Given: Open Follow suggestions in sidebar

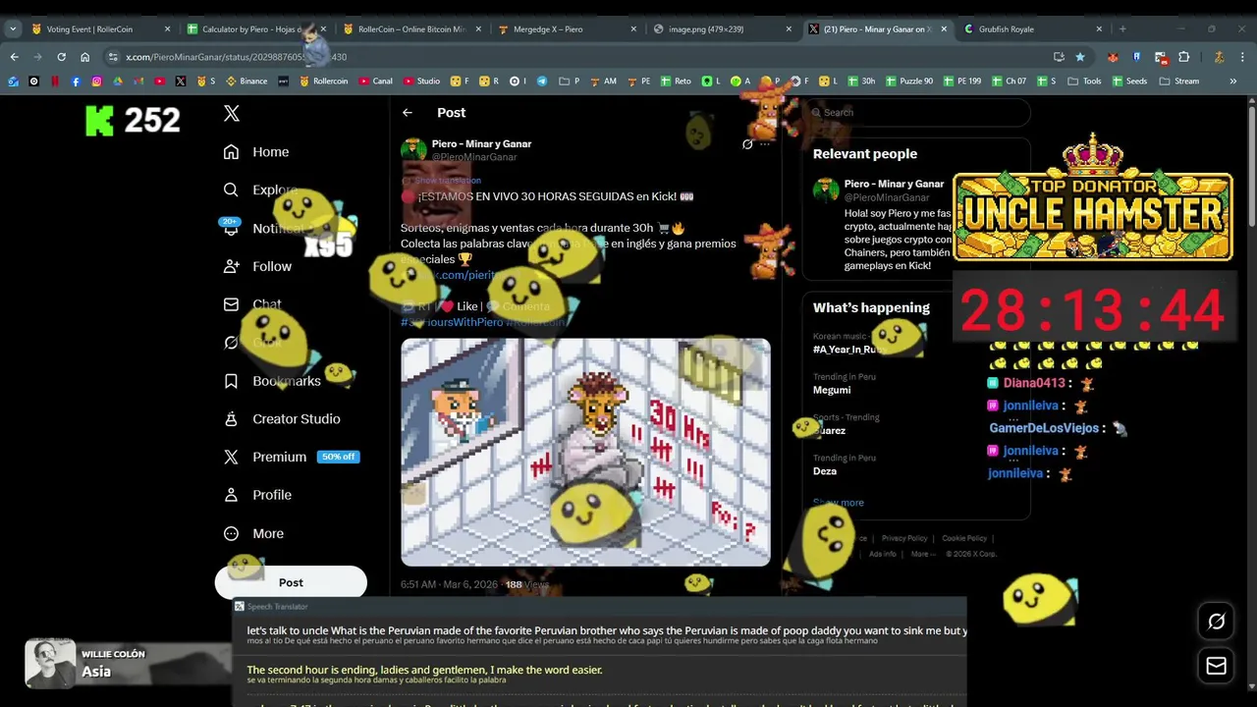Looking at the screenshot, I should [257, 266].
